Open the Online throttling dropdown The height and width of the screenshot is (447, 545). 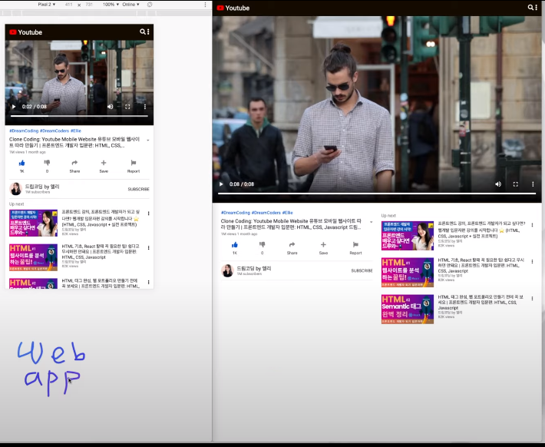[130, 5]
